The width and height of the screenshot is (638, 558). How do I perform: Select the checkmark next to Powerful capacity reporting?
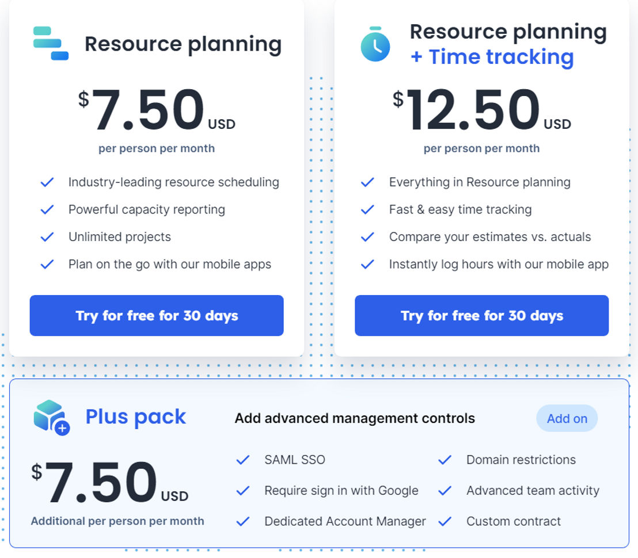tap(47, 210)
